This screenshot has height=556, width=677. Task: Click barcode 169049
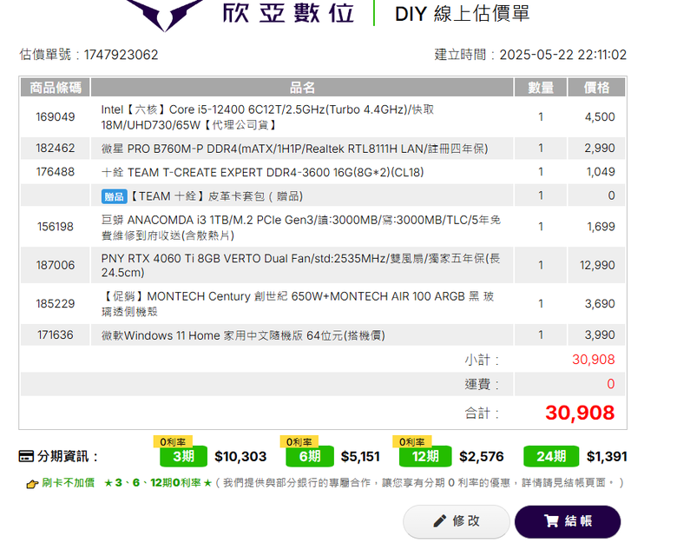coord(56,117)
